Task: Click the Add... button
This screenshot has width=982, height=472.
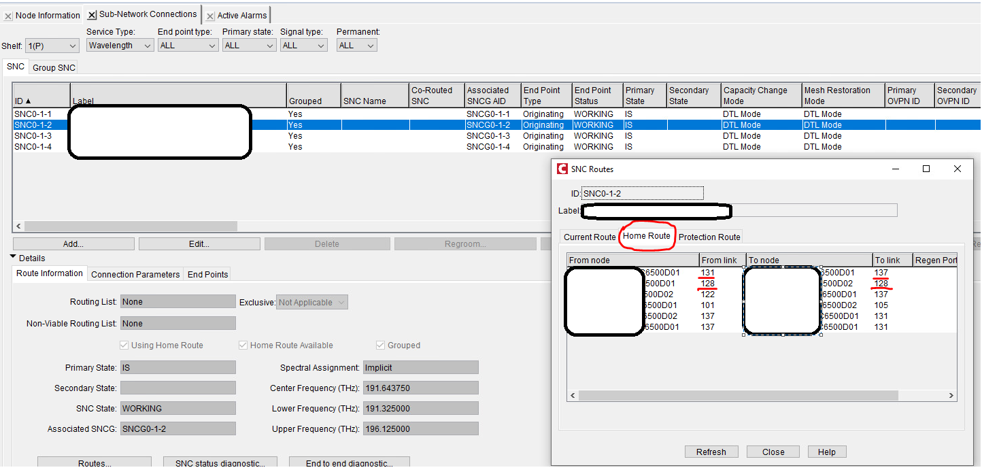Action: click(x=73, y=243)
